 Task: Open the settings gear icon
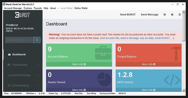[164, 15]
